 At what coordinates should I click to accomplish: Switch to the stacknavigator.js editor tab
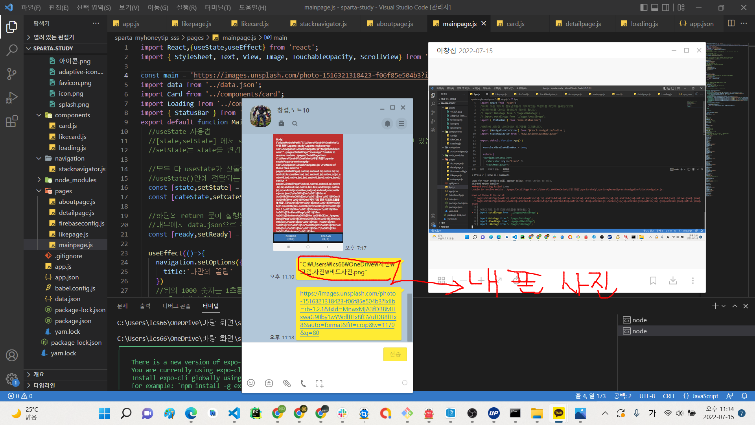point(323,24)
